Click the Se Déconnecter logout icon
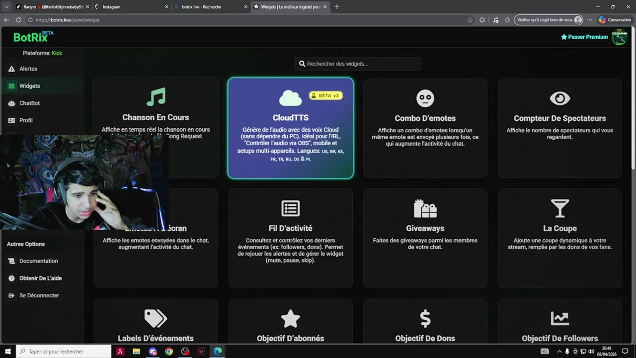636x358 pixels. pyautogui.click(x=11, y=295)
